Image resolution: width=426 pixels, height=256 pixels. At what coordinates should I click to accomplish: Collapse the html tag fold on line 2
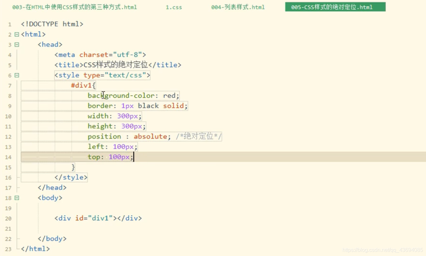17,34
